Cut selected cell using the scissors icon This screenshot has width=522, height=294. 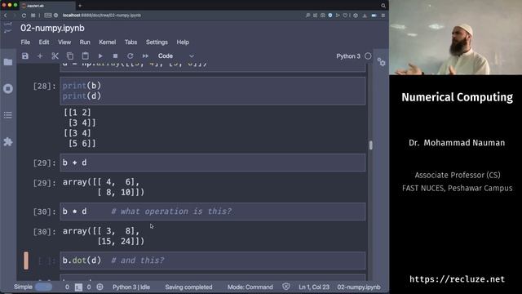(55, 56)
